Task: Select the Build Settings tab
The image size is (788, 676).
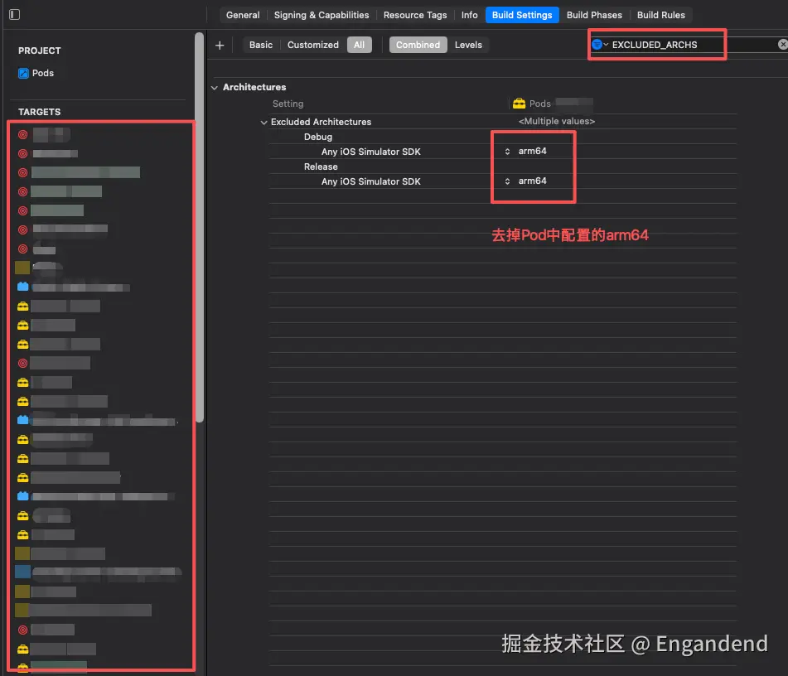Action: [x=522, y=15]
